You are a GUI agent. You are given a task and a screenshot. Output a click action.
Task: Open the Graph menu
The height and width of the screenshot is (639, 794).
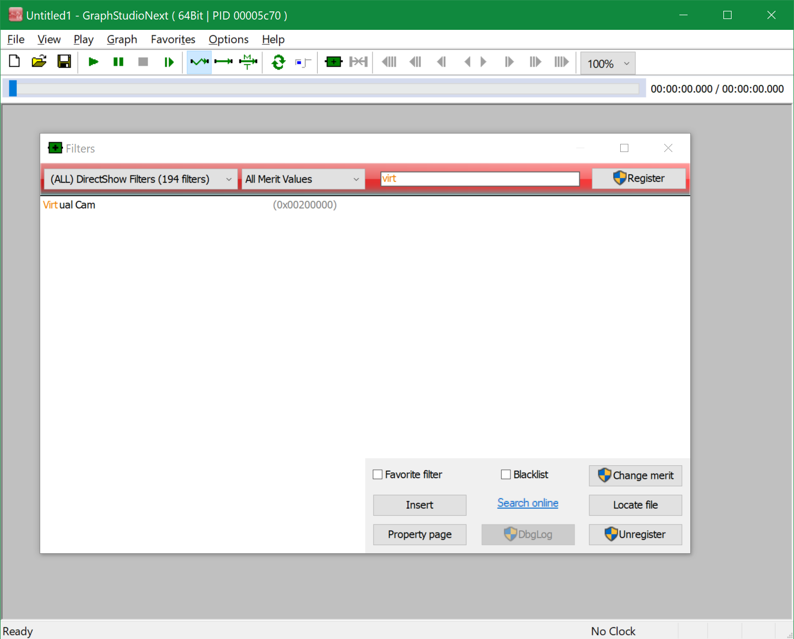[122, 40]
